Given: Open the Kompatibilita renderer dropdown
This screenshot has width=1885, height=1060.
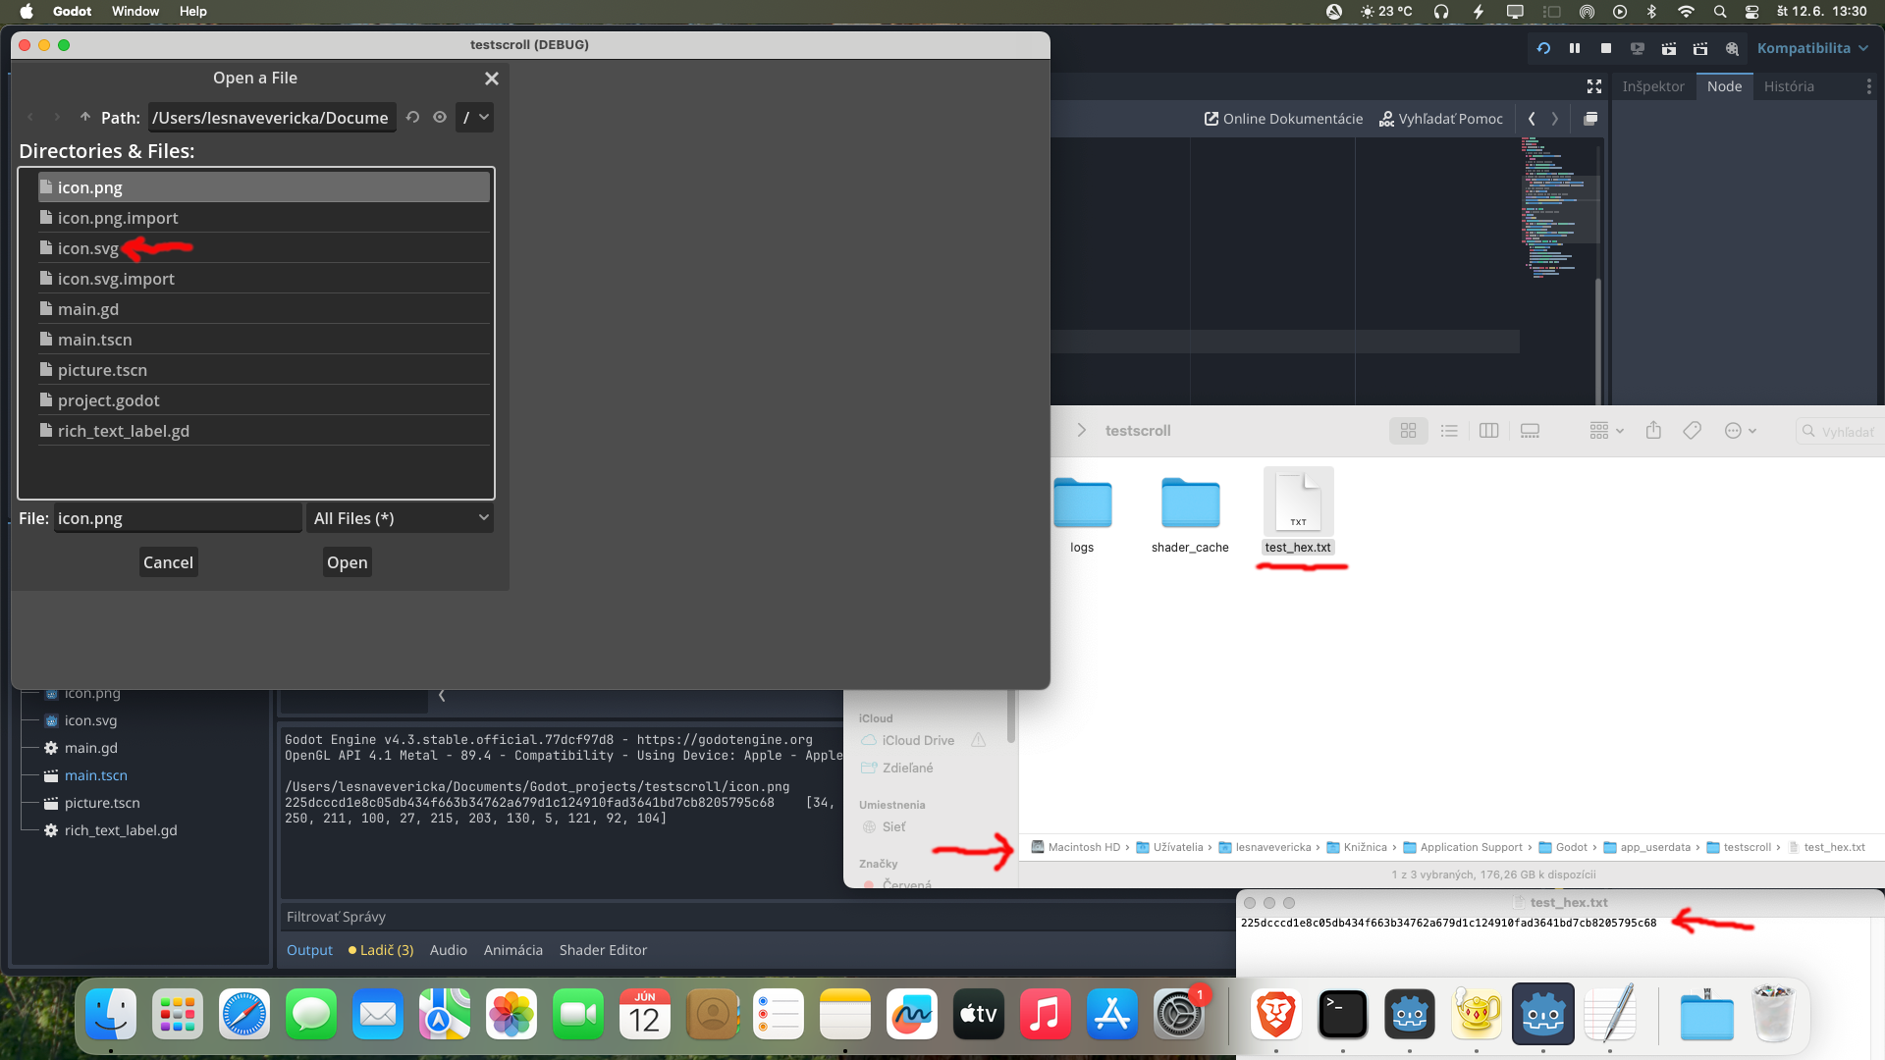Looking at the screenshot, I should (x=1811, y=48).
